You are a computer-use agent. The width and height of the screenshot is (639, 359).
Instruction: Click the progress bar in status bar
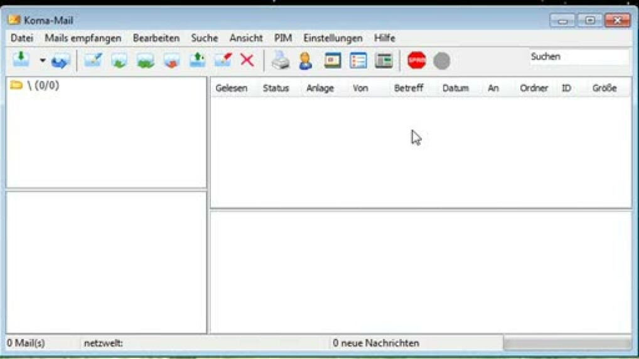[567, 343]
